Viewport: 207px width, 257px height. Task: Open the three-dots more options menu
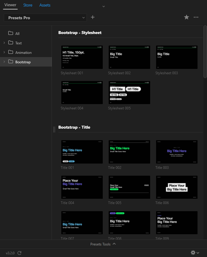tap(196, 17)
